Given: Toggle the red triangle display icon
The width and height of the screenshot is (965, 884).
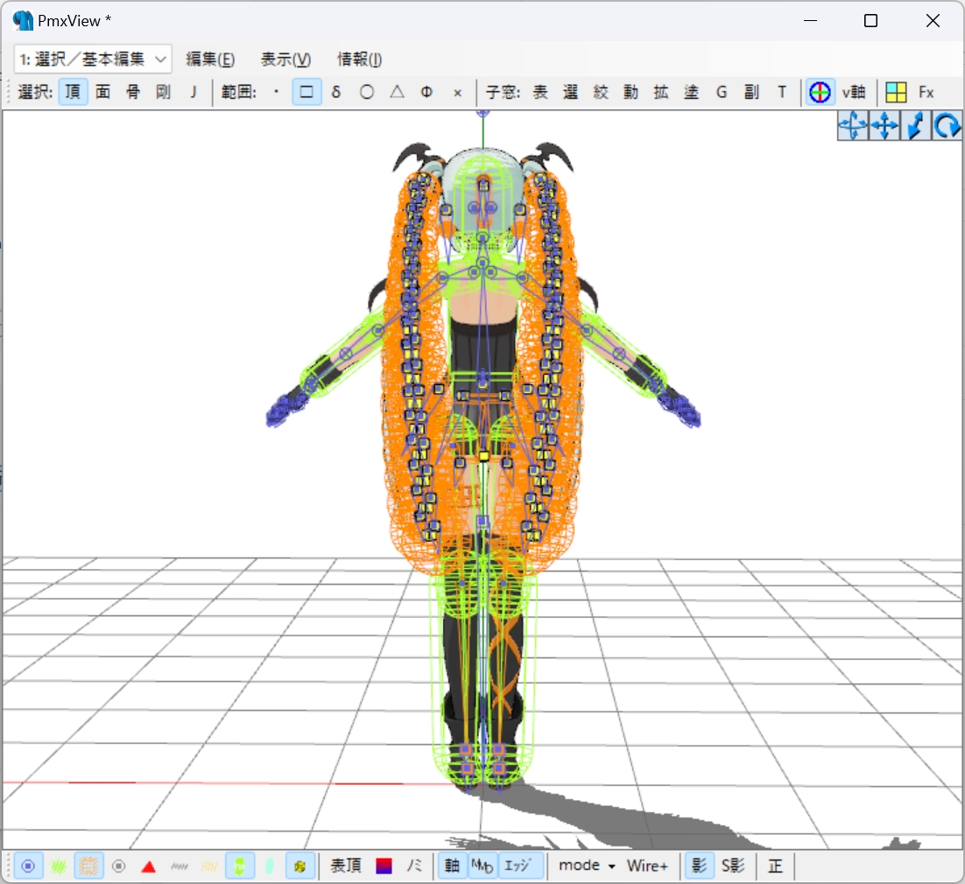Looking at the screenshot, I should 148,866.
